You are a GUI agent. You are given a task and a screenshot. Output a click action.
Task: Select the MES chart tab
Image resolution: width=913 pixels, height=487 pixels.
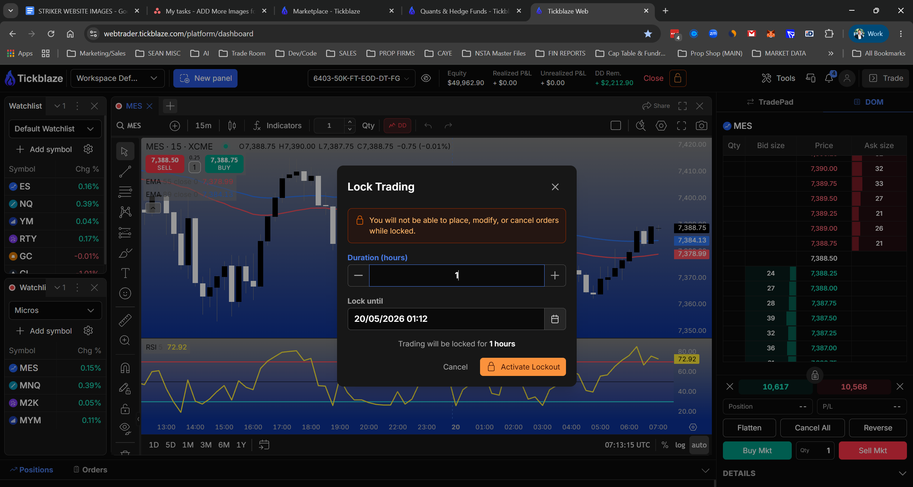point(134,106)
